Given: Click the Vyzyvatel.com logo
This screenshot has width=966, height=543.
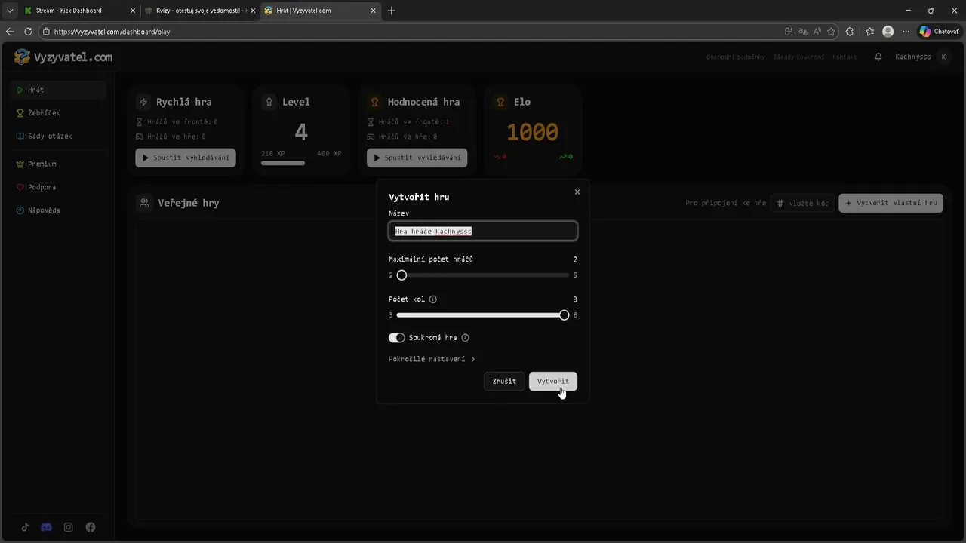Looking at the screenshot, I should [x=63, y=57].
